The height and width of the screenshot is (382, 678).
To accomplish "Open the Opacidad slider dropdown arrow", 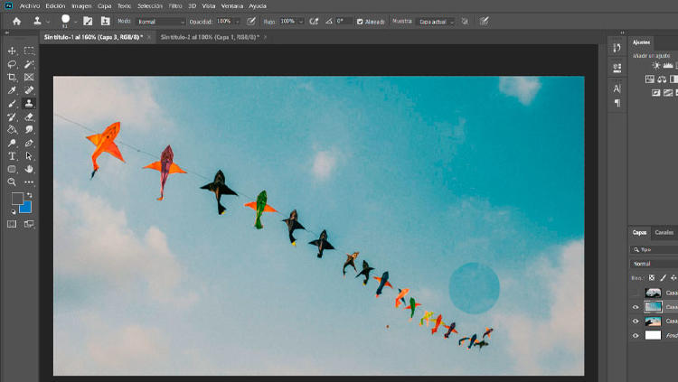I will pos(238,22).
